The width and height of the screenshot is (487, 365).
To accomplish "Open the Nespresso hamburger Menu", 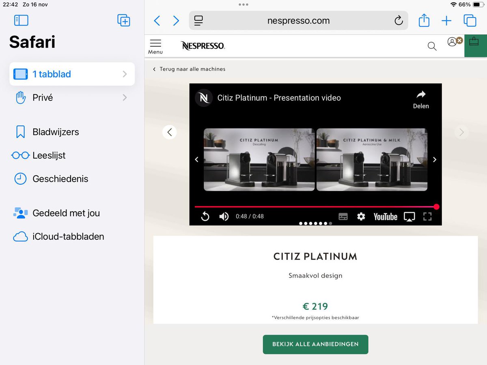I will 155,46.
